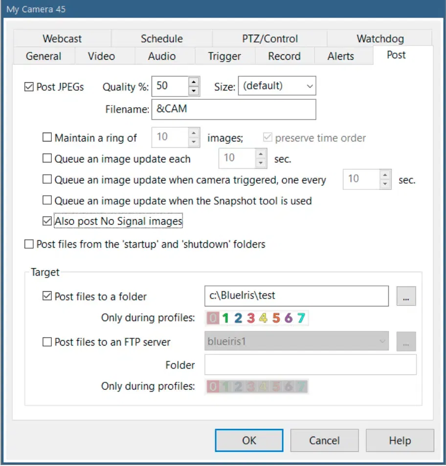This screenshot has width=446, height=466.
Task: Disable Also post No Signal images
Action: click(47, 221)
